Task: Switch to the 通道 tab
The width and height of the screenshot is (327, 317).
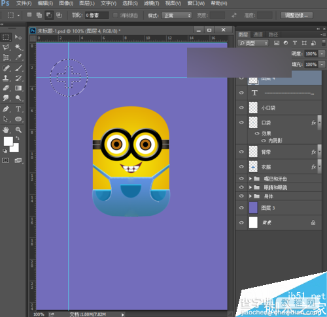Action: [x=258, y=35]
